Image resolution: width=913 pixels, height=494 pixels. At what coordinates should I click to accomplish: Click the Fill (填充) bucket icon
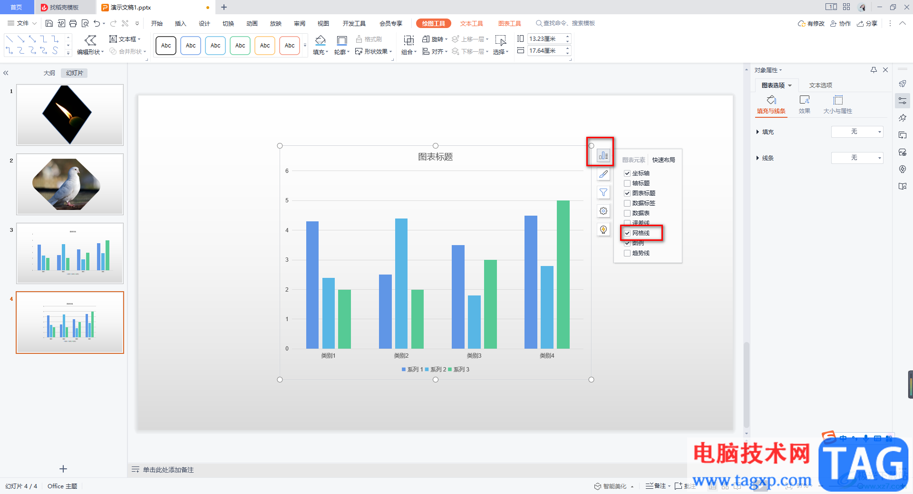pyautogui.click(x=321, y=40)
